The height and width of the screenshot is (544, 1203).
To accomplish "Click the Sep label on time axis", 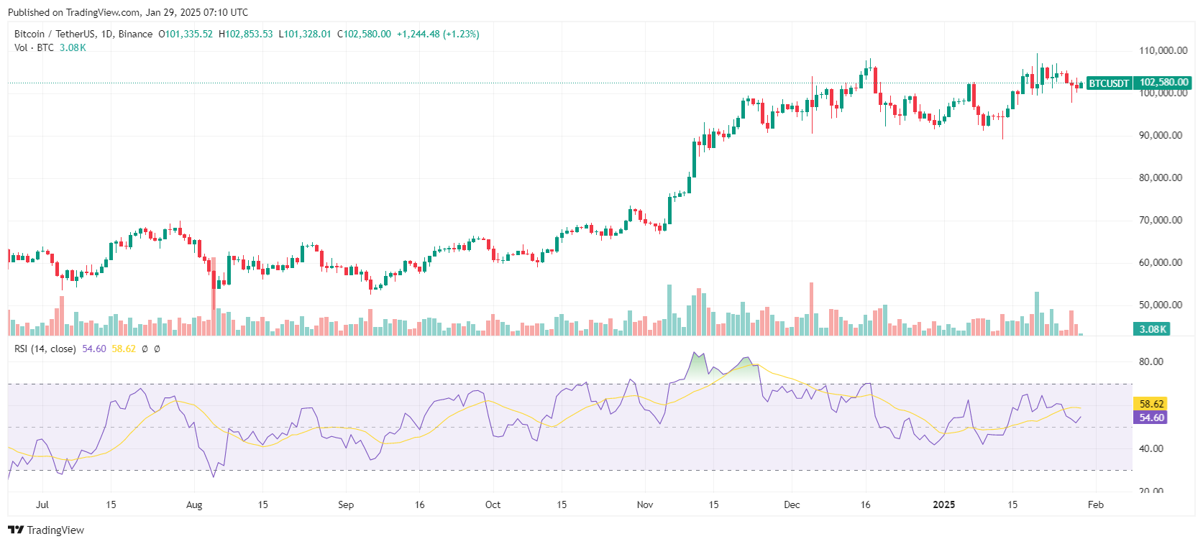I will coord(346,504).
